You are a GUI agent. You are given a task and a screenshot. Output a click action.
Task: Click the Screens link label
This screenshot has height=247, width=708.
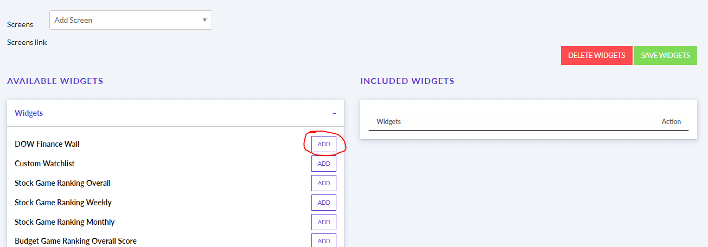tap(27, 42)
